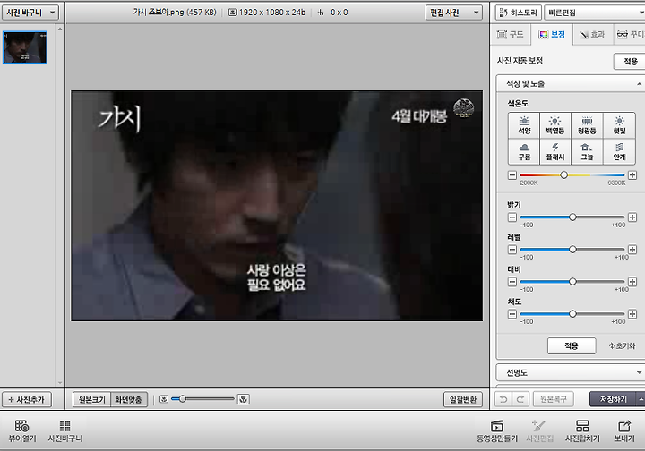Click the 밝기 brightness slider handle

tap(572, 217)
